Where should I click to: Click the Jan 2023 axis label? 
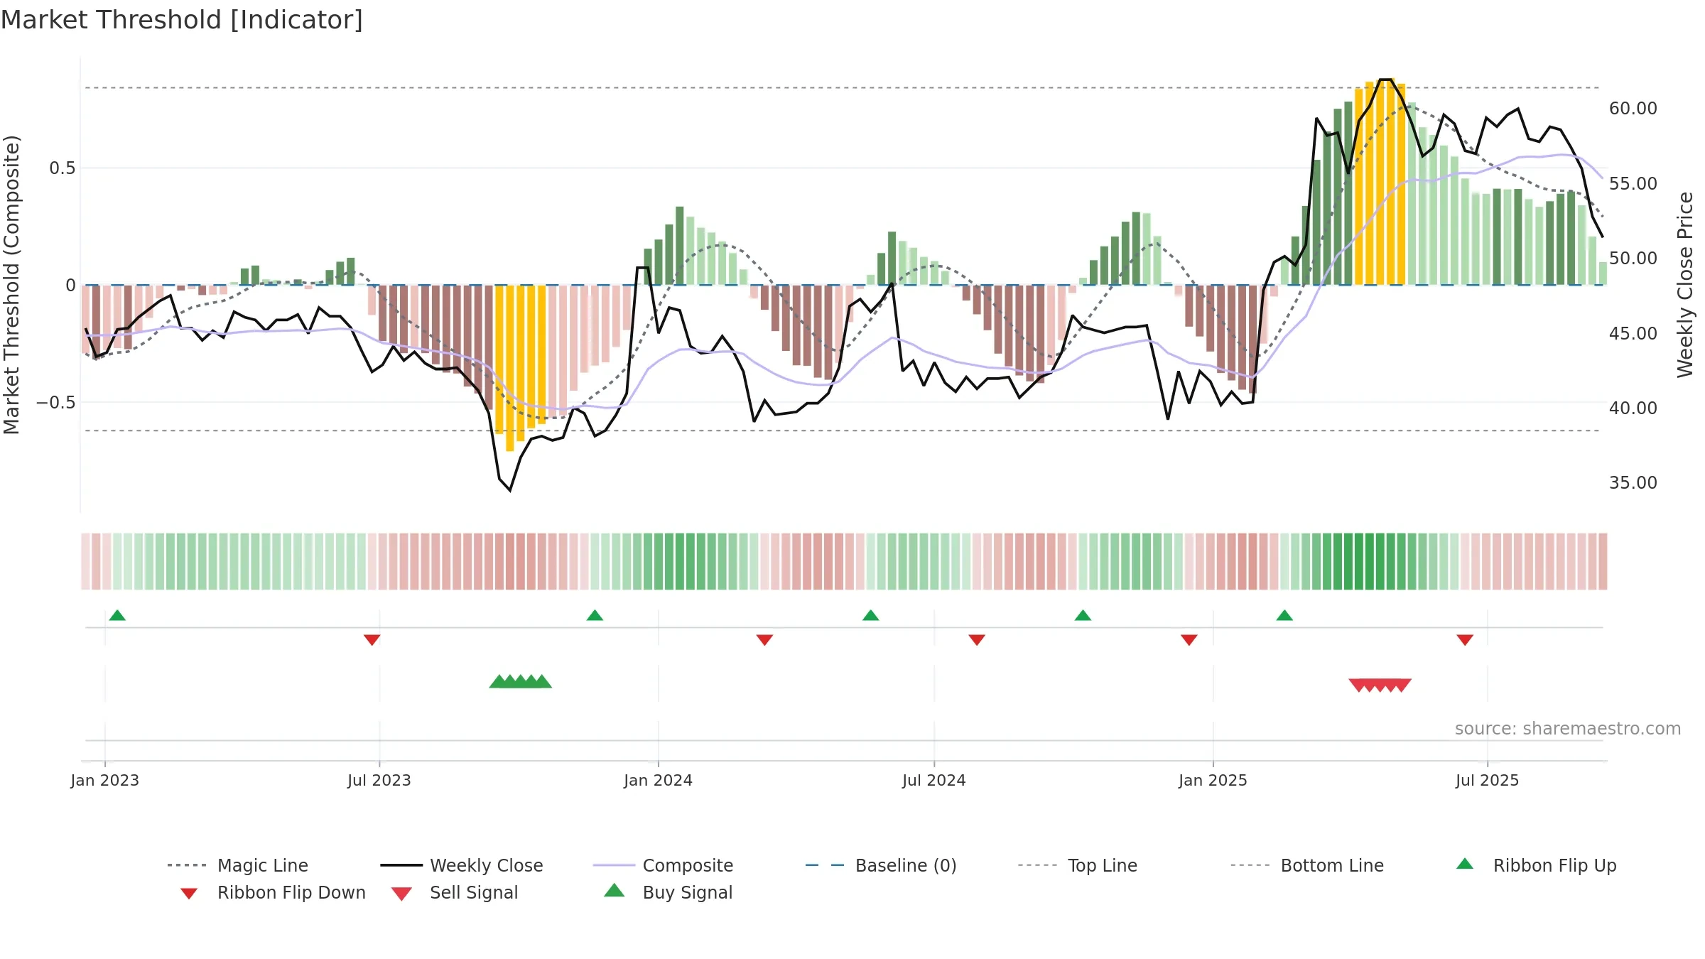coord(105,781)
